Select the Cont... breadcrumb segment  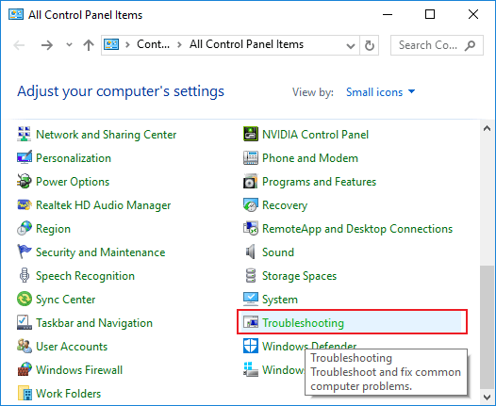point(153,44)
